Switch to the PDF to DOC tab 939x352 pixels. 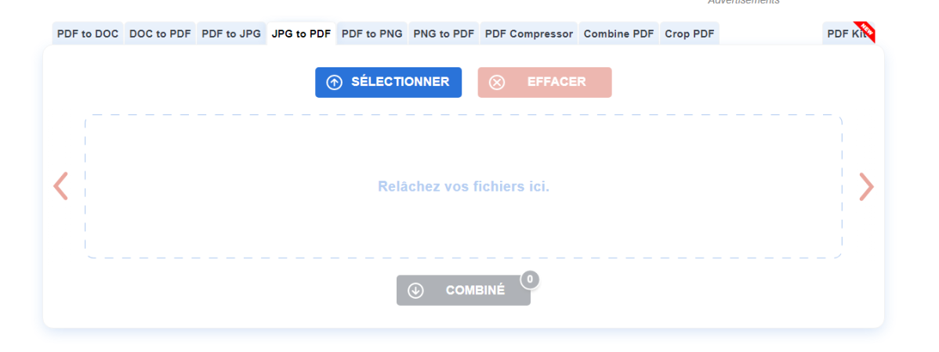pos(88,34)
